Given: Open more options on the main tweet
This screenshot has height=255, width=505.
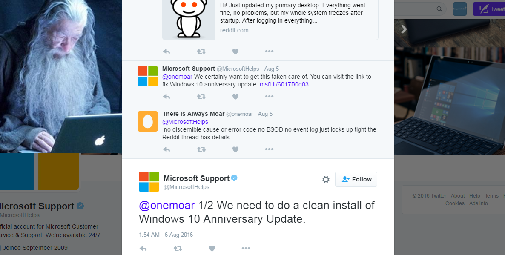Looking at the screenshot, I should (x=246, y=249).
